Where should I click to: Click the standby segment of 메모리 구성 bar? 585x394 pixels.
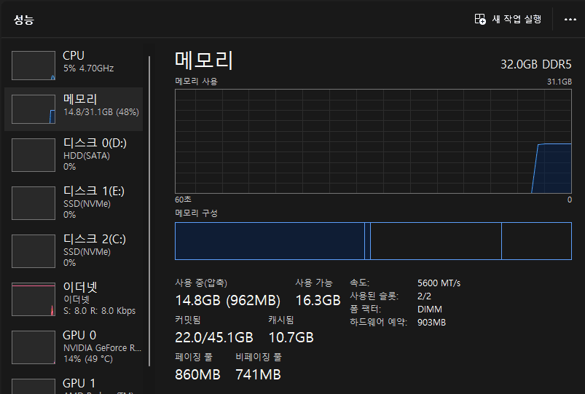coord(436,241)
